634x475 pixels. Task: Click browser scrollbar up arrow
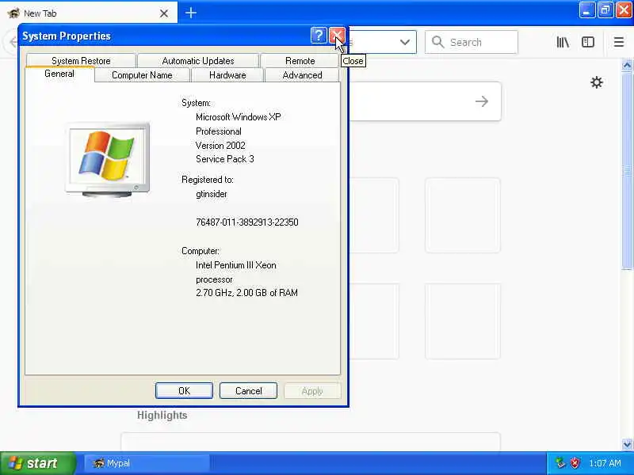pos(627,66)
